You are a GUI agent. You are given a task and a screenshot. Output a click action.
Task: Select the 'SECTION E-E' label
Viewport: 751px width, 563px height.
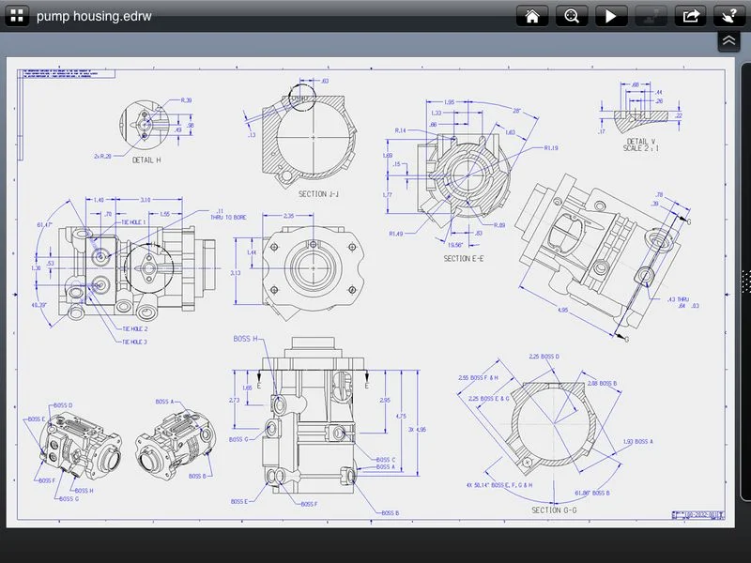[464, 259]
